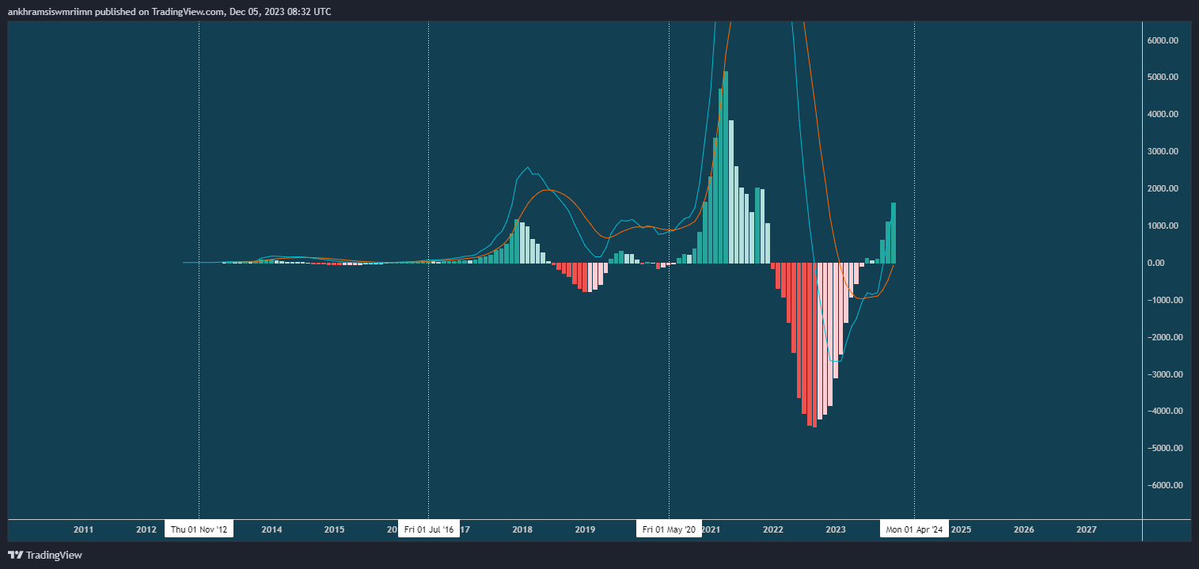
Task: Select the 'Mon 01 Apr '24' date marker
Action: coord(914,529)
